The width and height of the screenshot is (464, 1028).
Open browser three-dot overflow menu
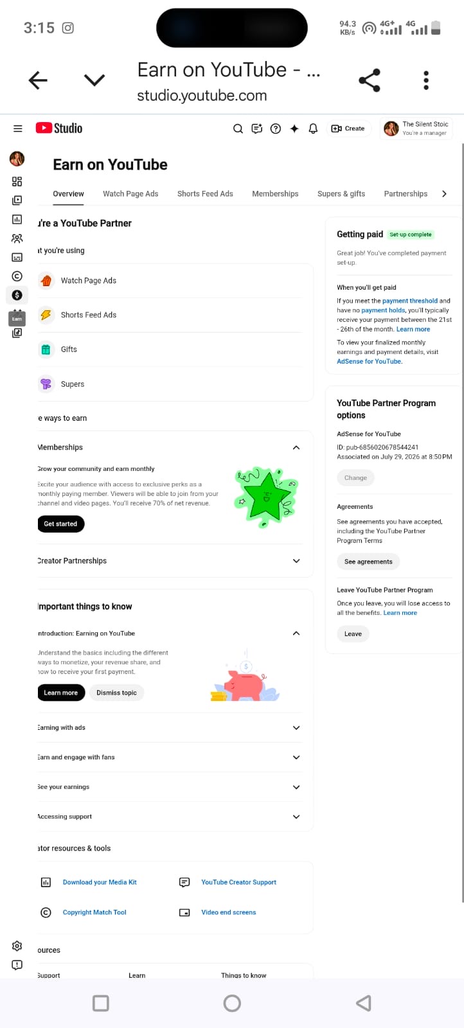[426, 80]
